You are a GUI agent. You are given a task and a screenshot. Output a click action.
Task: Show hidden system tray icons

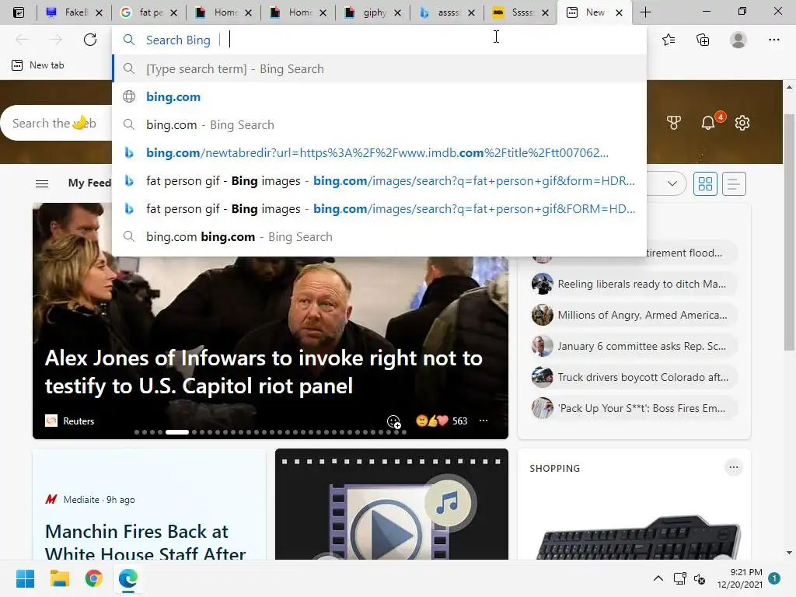click(658, 578)
